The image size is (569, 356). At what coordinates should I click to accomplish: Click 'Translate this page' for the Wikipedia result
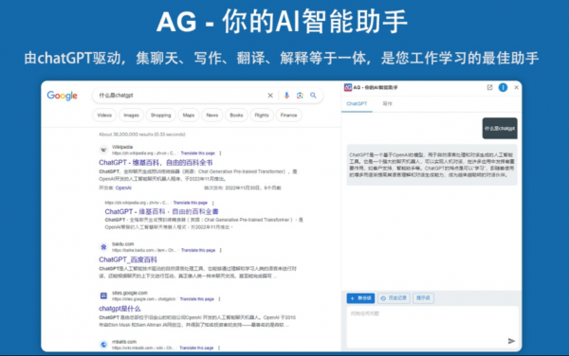(198, 153)
